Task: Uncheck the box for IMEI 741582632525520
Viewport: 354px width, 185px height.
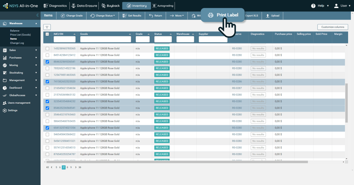Action: (x=47, y=82)
